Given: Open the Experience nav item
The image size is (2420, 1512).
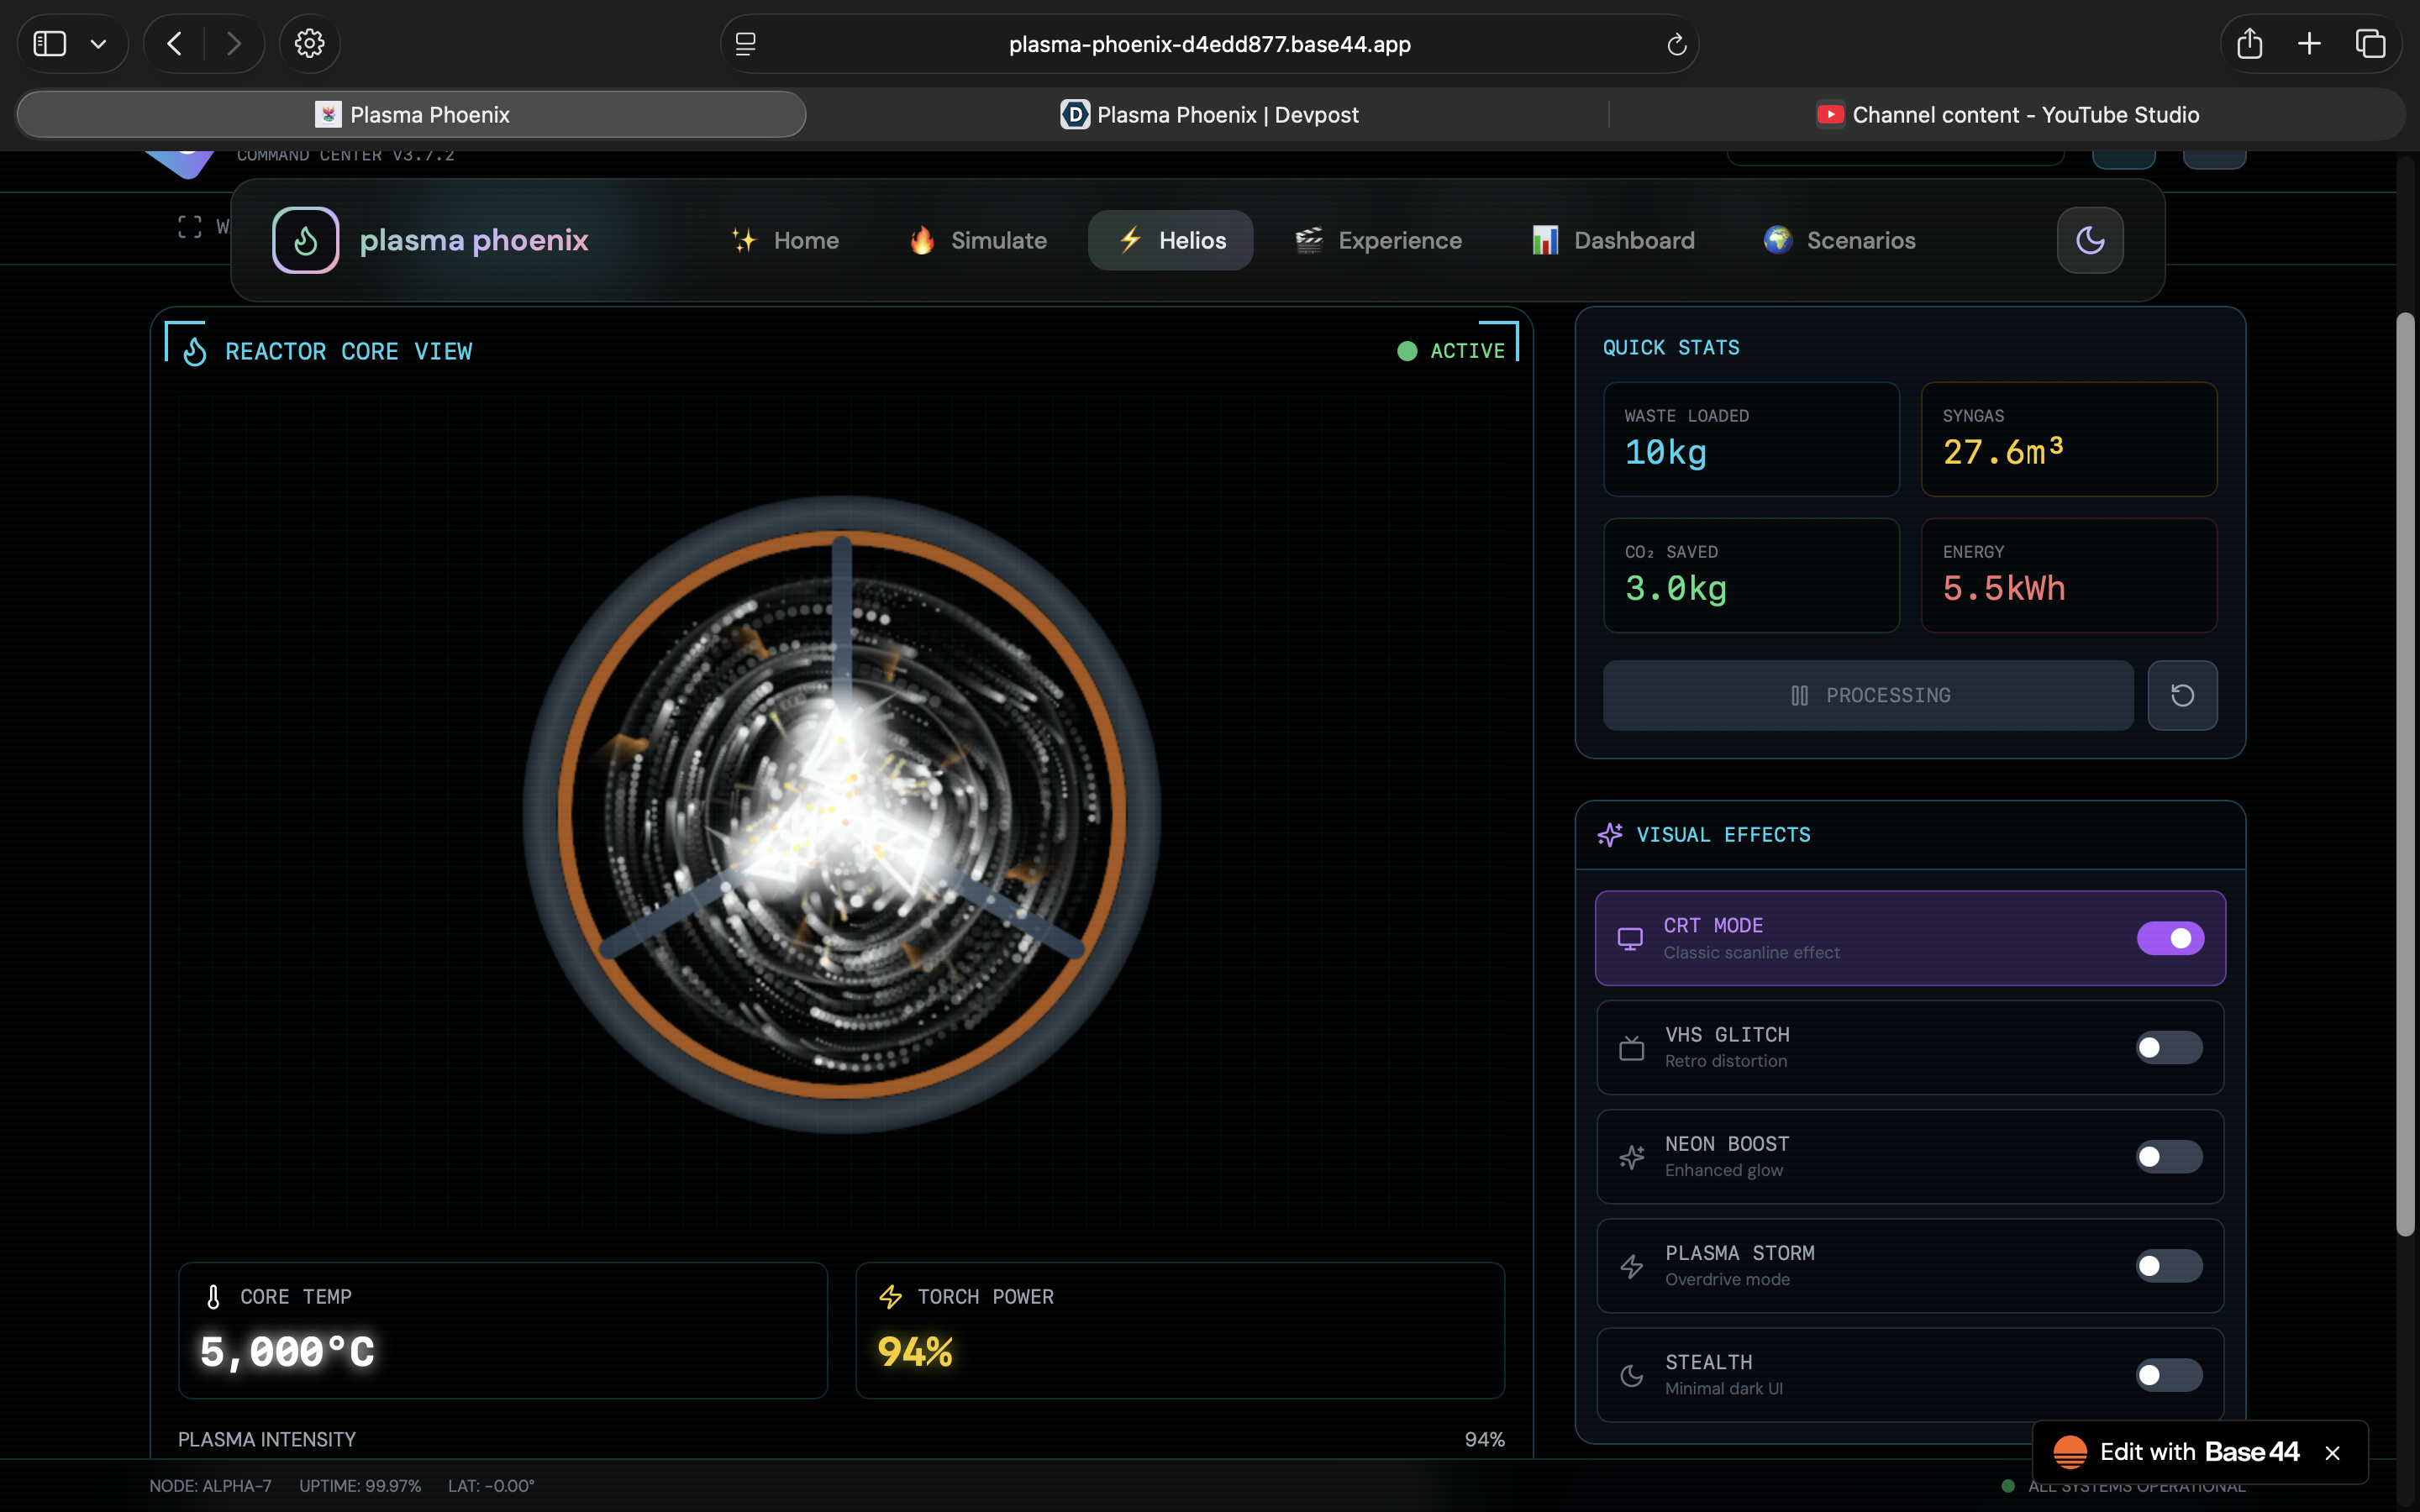Looking at the screenshot, I should click(x=1378, y=240).
